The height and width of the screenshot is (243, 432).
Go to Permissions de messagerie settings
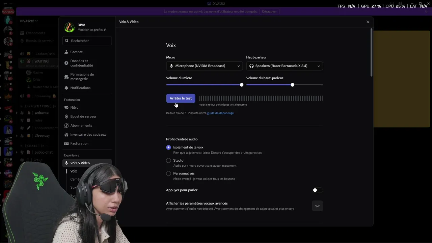click(x=87, y=77)
